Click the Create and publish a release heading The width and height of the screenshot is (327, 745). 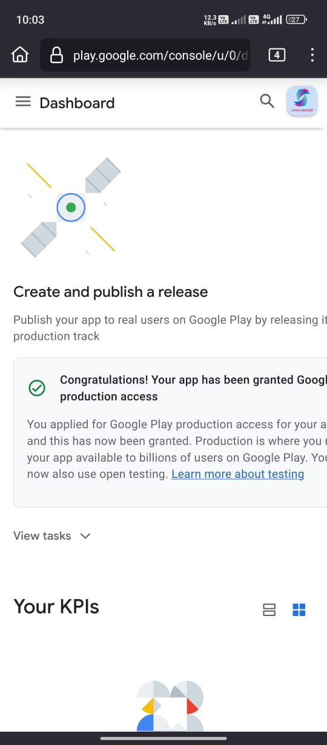click(x=110, y=292)
